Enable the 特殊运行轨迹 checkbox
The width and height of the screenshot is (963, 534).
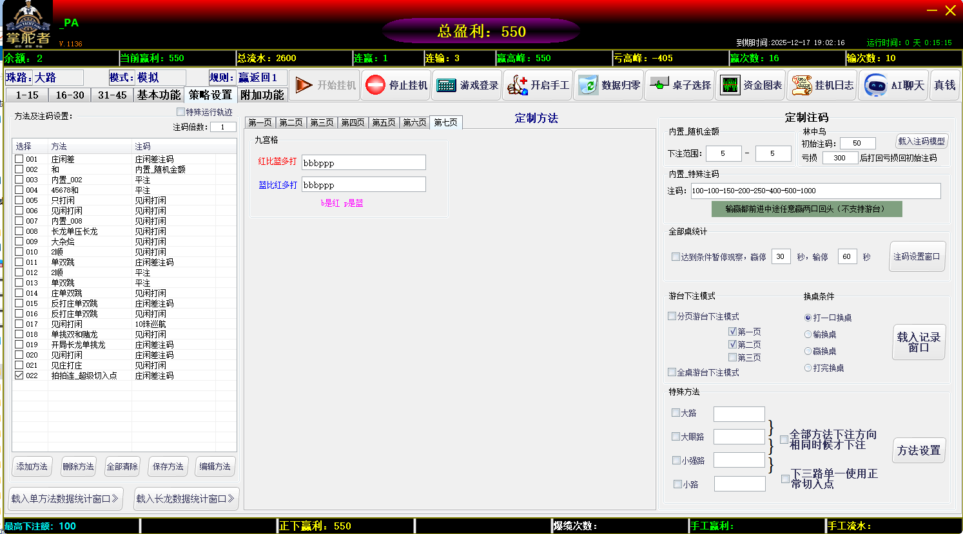point(181,112)
